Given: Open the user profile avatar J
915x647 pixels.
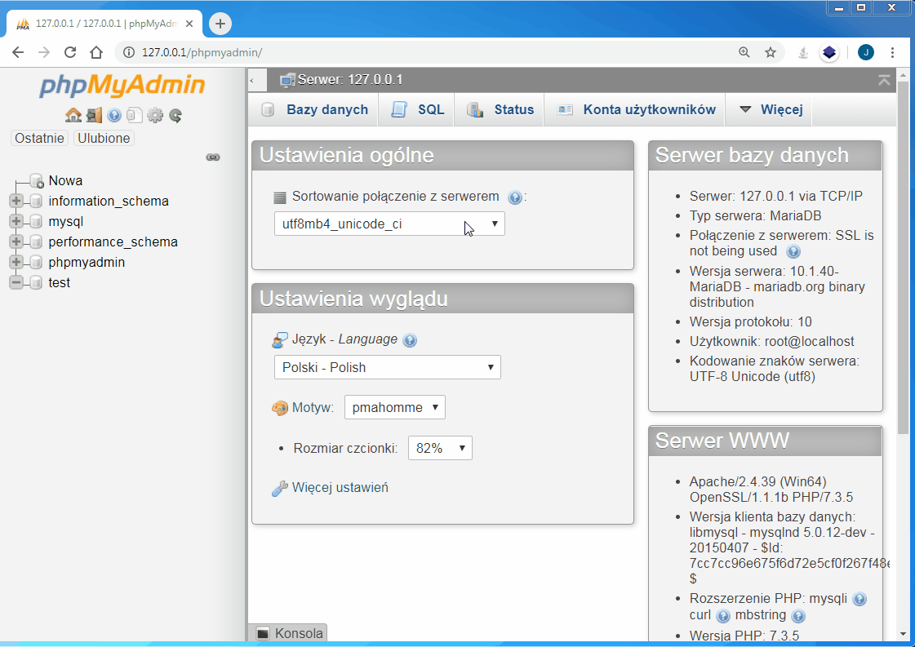Looking at the screenshot, I should pos(866,52).
